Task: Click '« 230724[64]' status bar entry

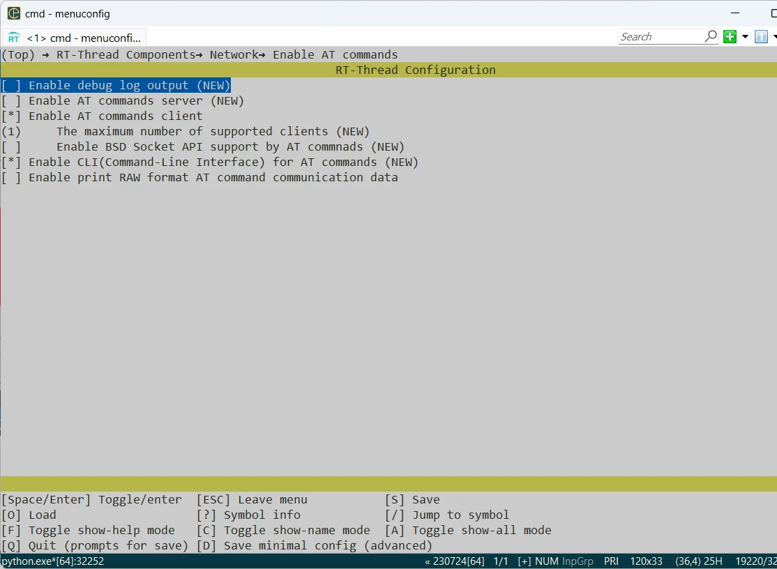Action: 454,561
